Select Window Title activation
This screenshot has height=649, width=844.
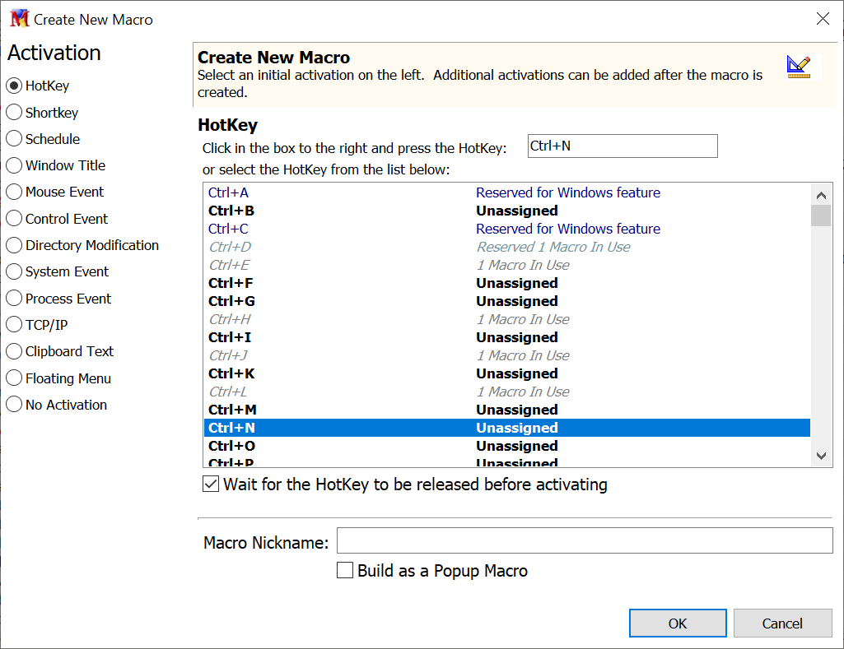pyautogui.click(x=14, y=165)
